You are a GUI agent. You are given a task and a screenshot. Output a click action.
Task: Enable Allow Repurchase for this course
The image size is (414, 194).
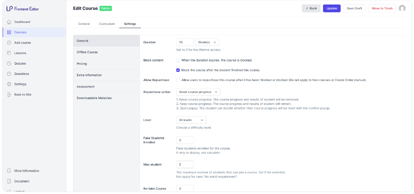[x=178, y=80]
